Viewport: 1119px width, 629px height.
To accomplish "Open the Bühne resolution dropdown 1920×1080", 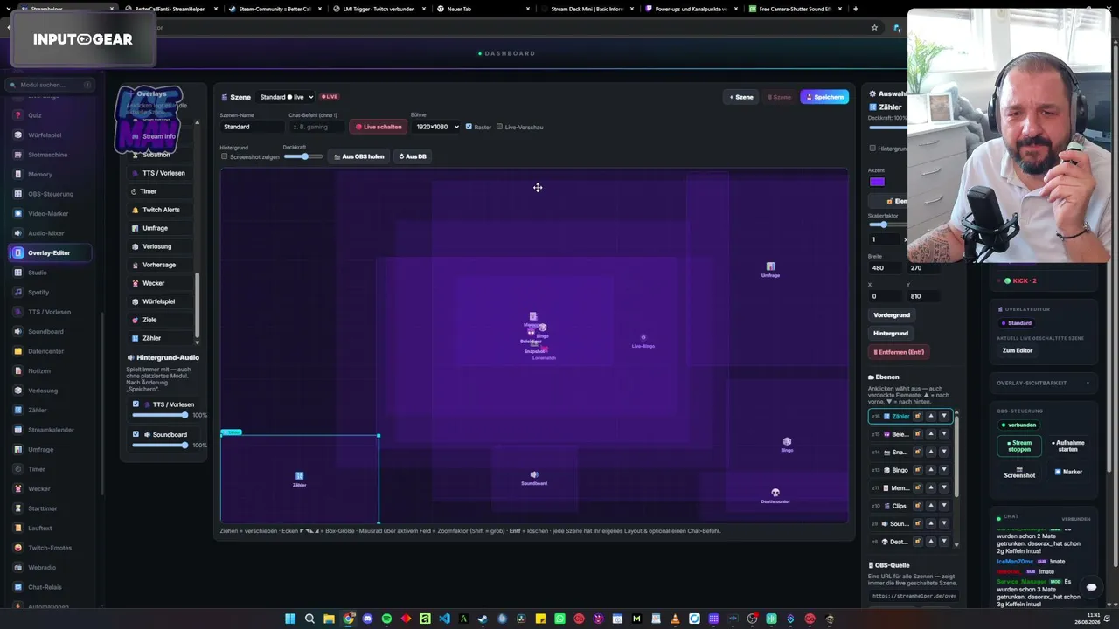I will pos(436,127).
